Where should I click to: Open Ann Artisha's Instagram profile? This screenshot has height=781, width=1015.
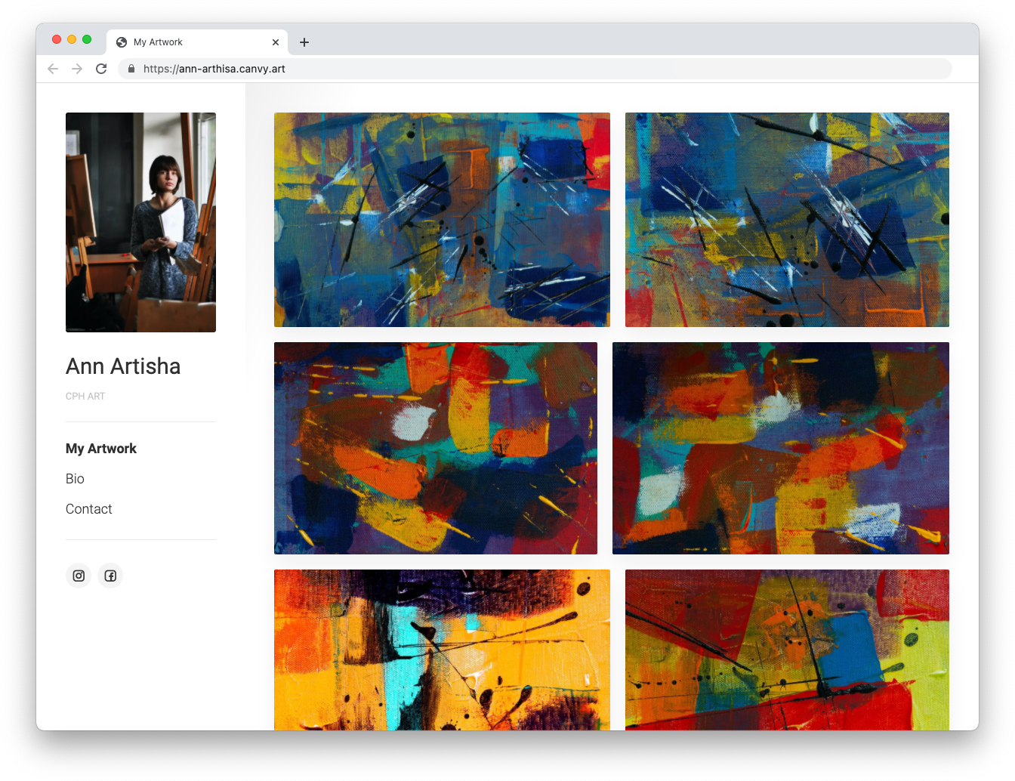coord(79,575)
